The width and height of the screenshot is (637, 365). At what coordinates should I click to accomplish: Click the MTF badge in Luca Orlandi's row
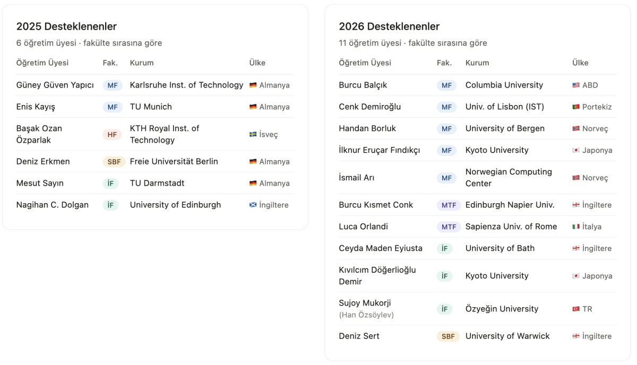(x=449, y=227)
